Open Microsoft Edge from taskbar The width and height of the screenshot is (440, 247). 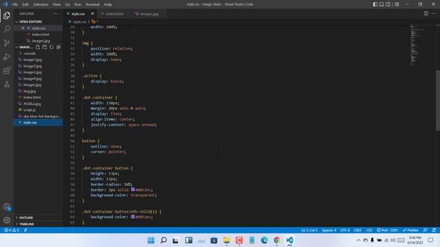264,240
